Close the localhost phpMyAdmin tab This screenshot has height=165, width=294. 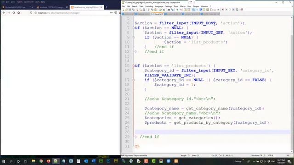click(x=67, y=7)
